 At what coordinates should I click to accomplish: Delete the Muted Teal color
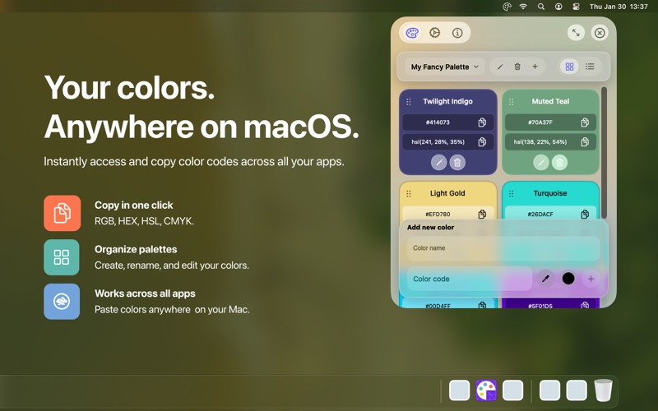tap(559, 162)
